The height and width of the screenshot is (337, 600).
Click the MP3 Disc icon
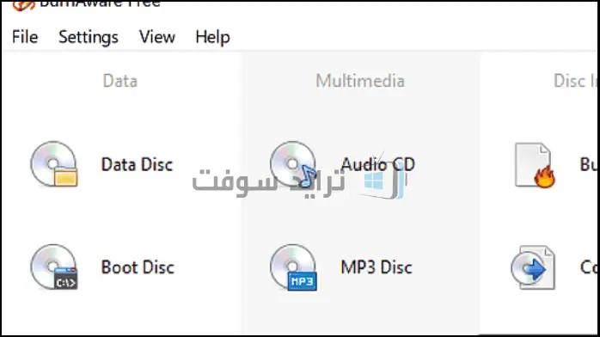pyautogui.click(x=293, y=267)
